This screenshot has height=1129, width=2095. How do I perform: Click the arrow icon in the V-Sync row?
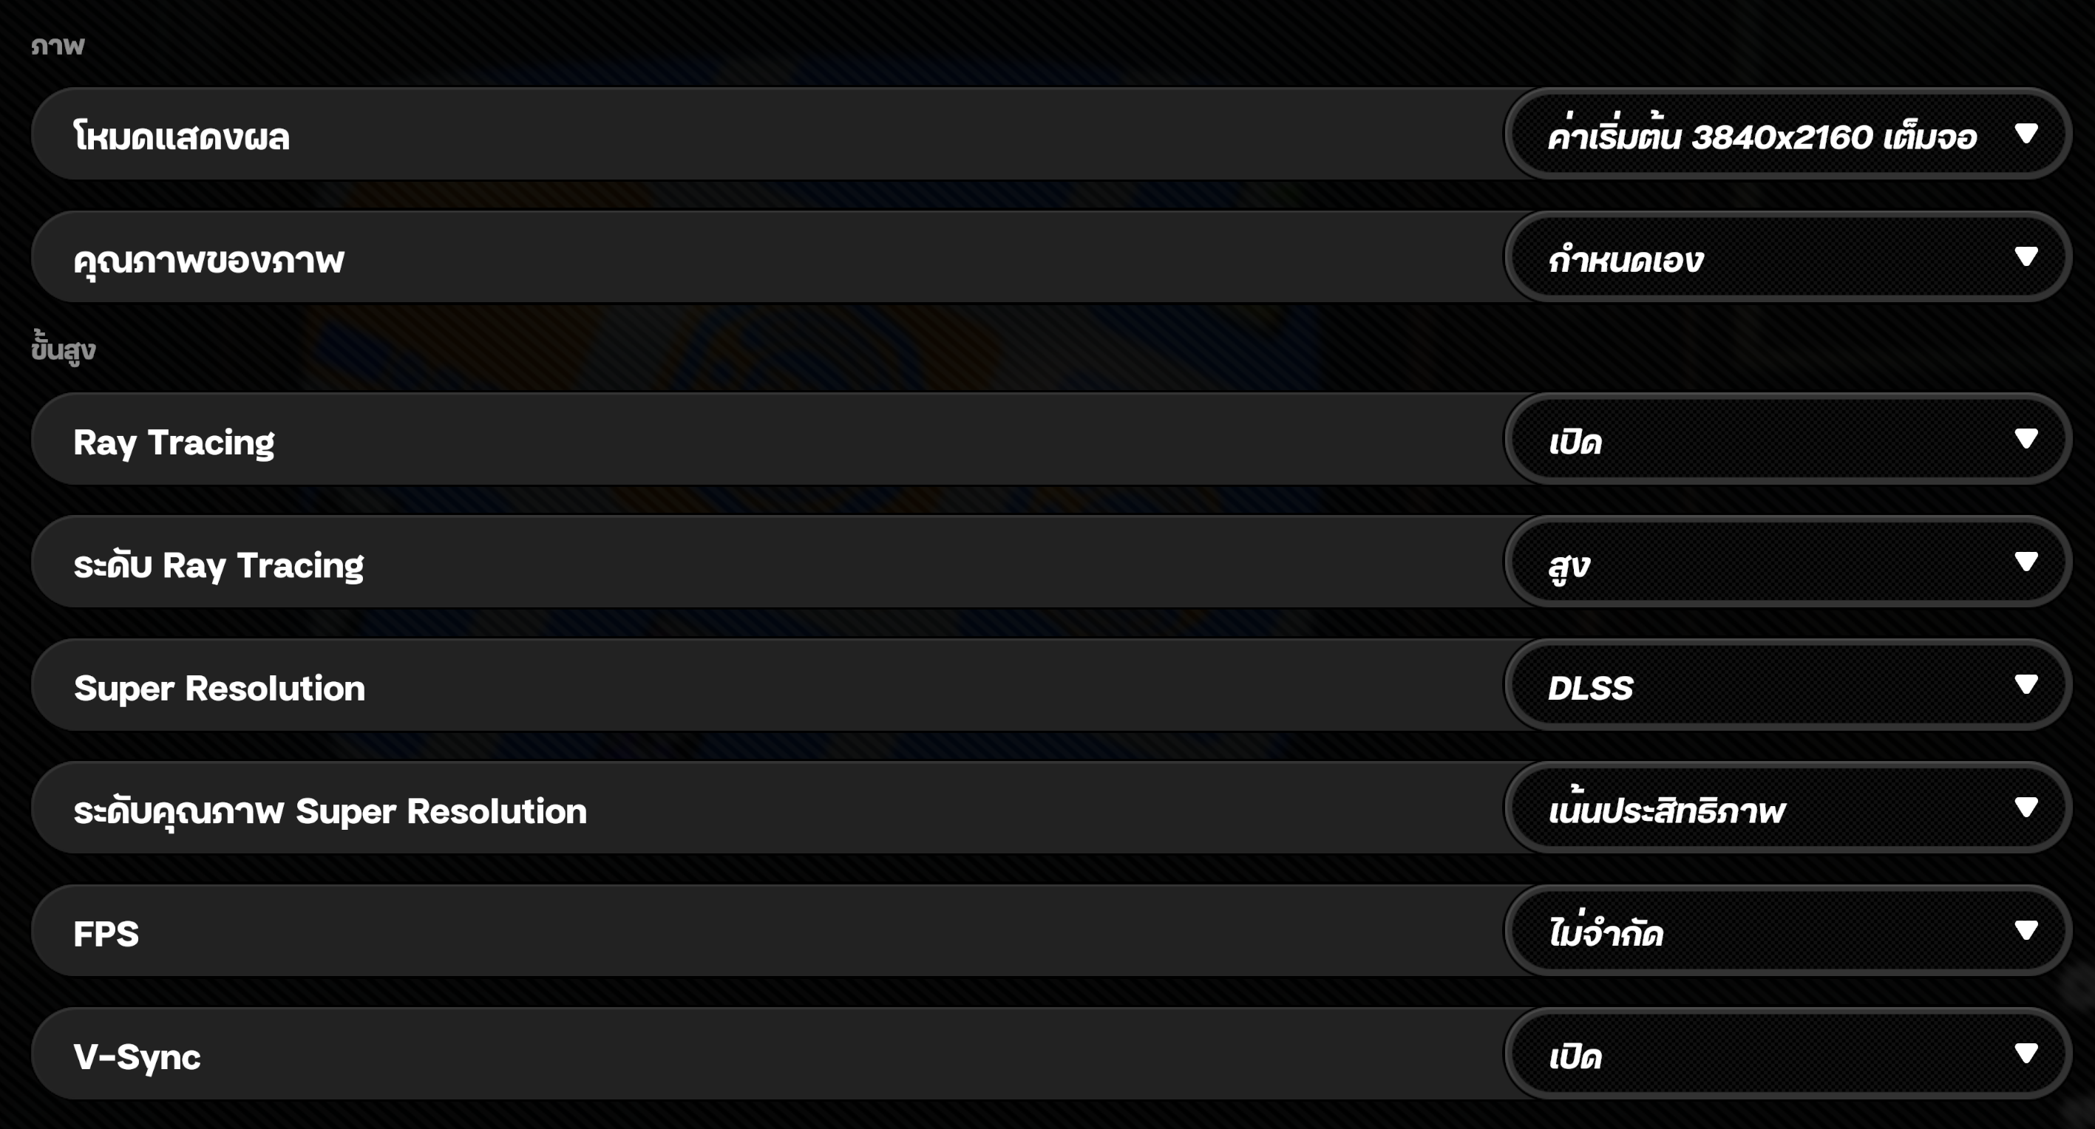click(2026, 1054)
